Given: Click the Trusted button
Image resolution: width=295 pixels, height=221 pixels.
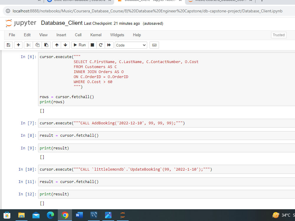Looking at the screenshot, I should pos(278,35).
